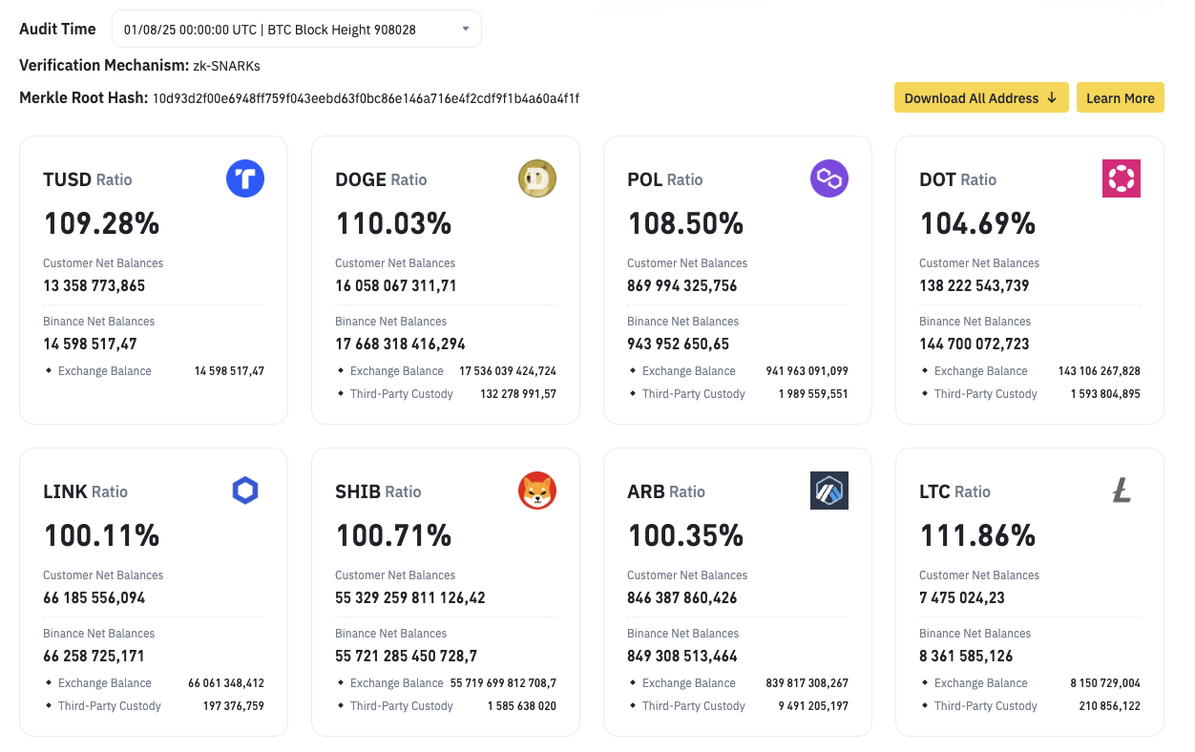Open the Audit Time dropdown
Viewport: 1195px width, 752px height.
coord(296,30)
